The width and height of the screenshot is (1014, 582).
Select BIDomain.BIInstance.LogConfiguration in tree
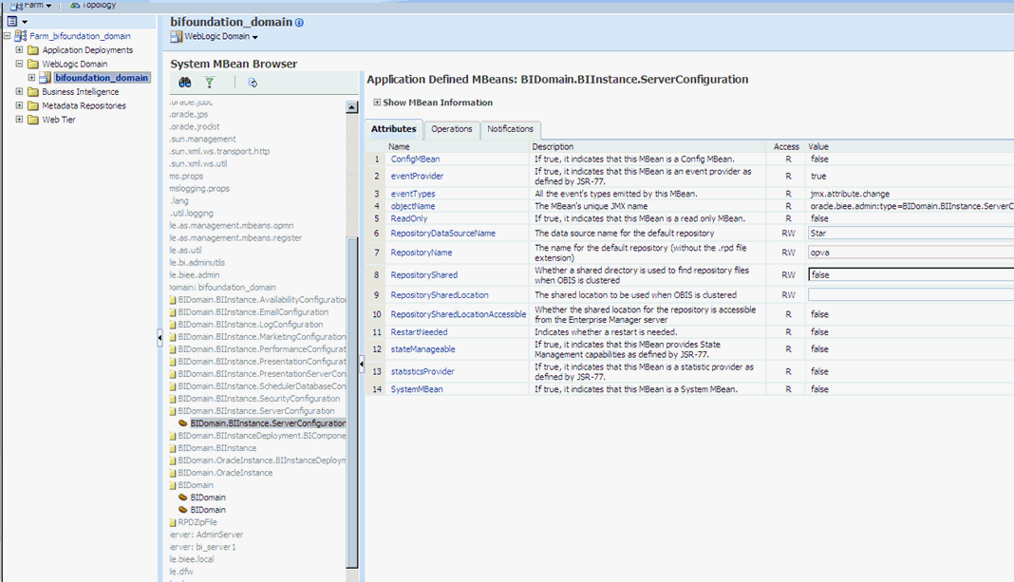pyautogui.click(x=251, y=325)
